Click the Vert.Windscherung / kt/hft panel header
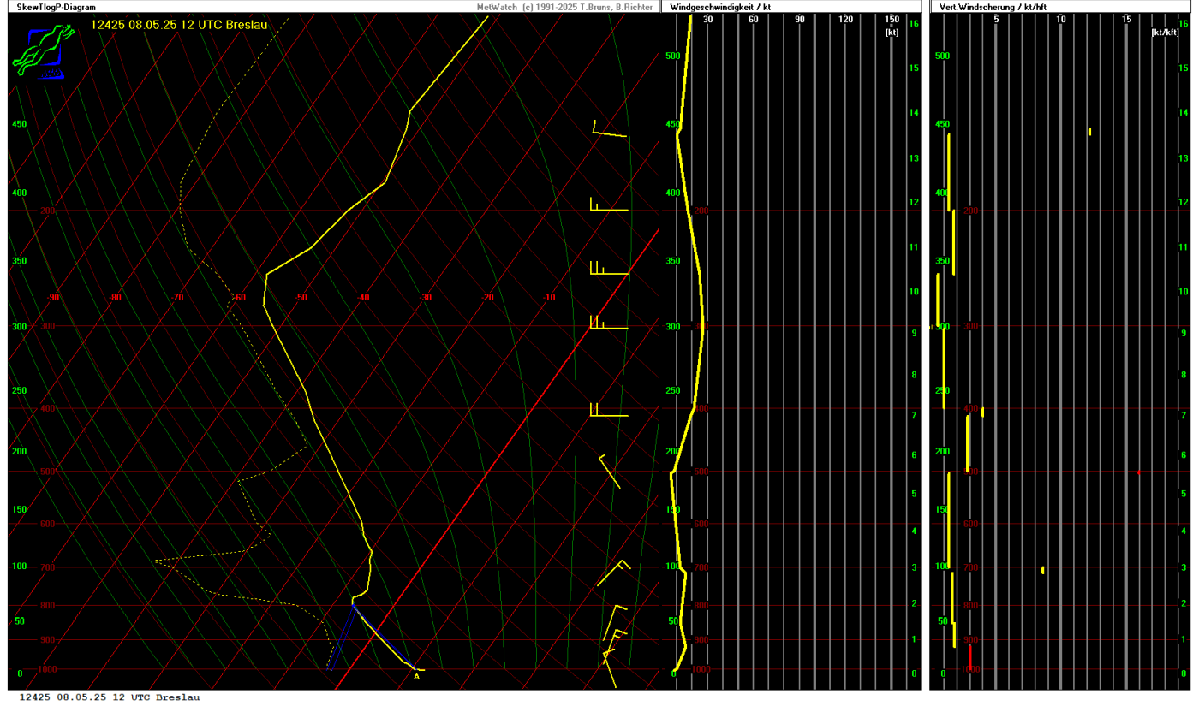1199x706 pixels. [993, 7]
